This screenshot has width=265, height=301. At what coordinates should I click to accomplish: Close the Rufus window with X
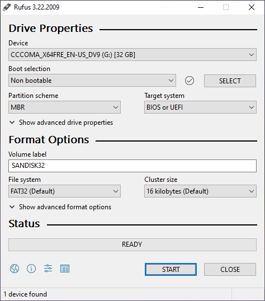(x=252, y=7)
